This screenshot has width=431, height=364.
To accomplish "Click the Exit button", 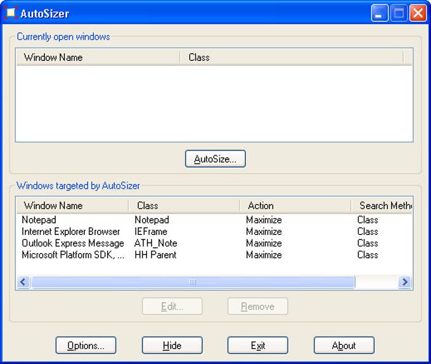I will pyautogui.click(x=258, y=346).
